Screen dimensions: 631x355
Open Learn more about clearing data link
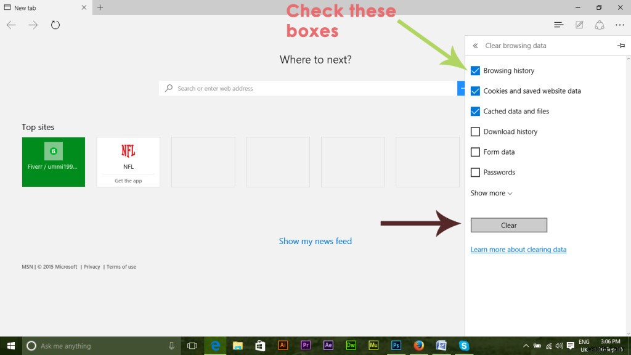click(x=518, y=249)
